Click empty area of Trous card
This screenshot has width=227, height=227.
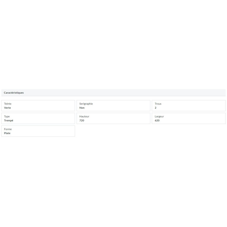pyautogui.click(x=194, y=106)
